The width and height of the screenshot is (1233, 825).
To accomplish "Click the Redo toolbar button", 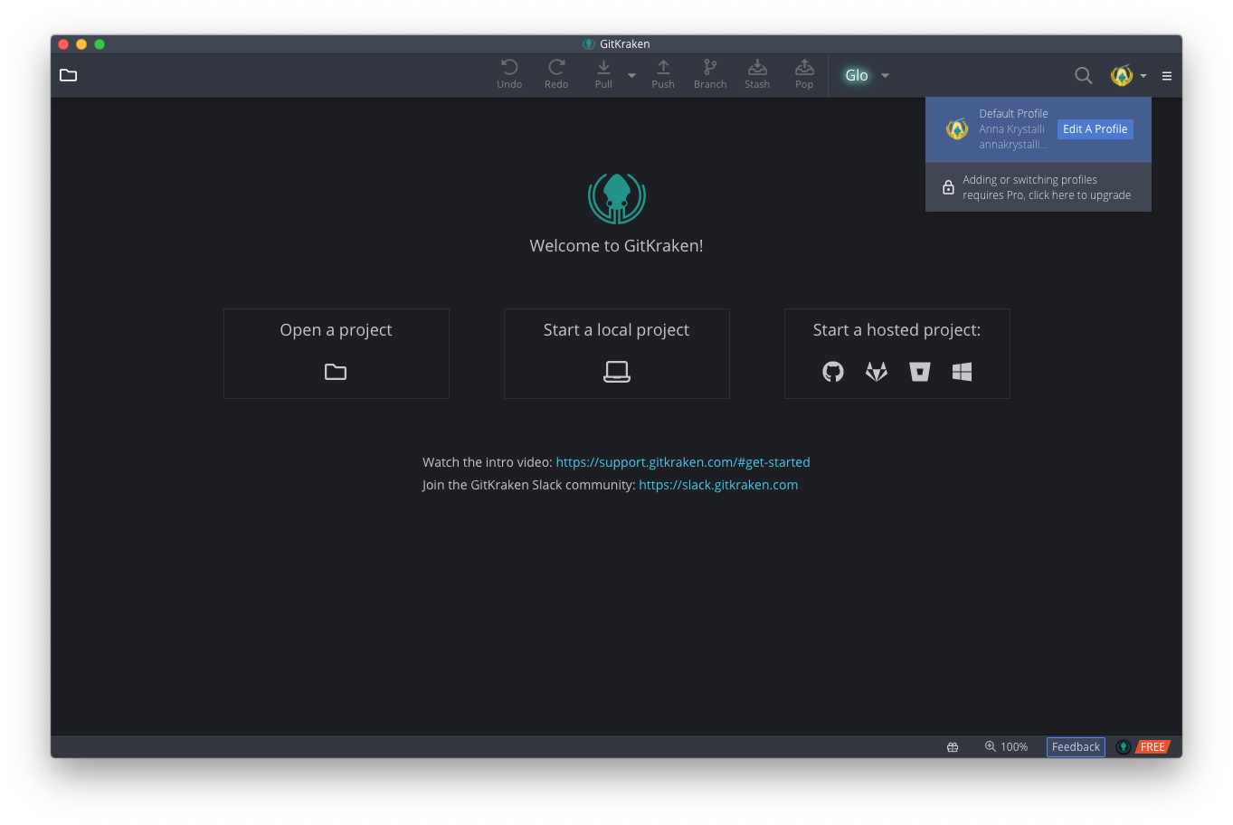I will pos(556,75).
